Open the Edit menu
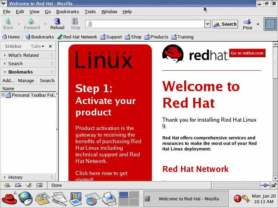The height and width of the screenshot is (208, 278). [20, 12]
